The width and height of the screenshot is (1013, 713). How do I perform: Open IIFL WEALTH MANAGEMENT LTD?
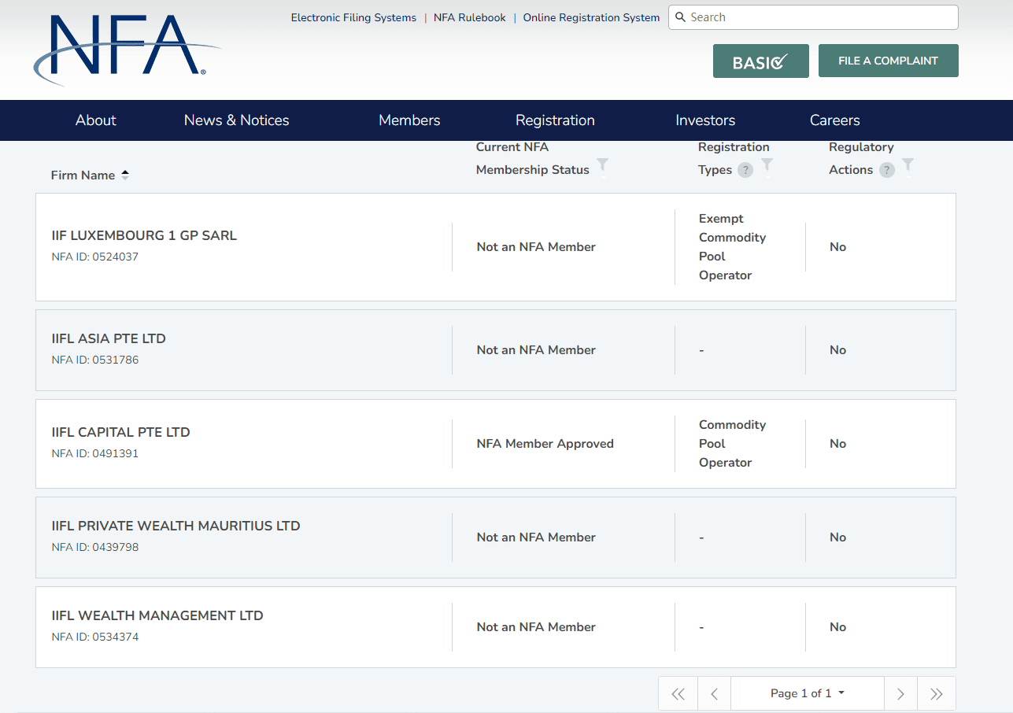click(157, 615)
